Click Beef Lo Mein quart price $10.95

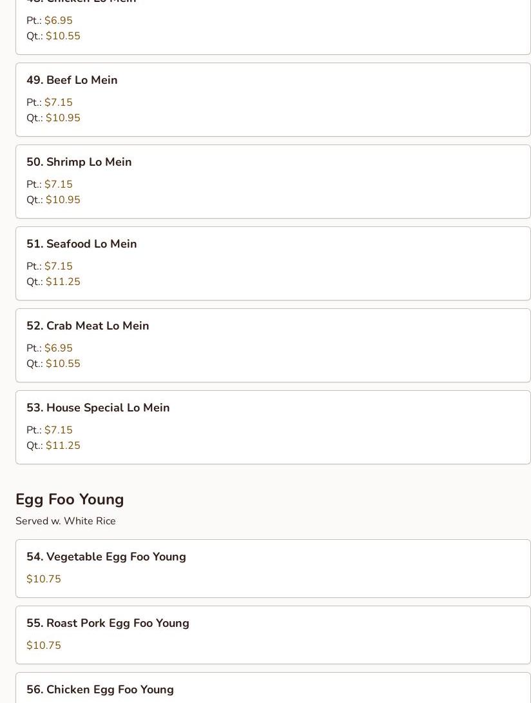pyautogui.click(x=63, y=118)
